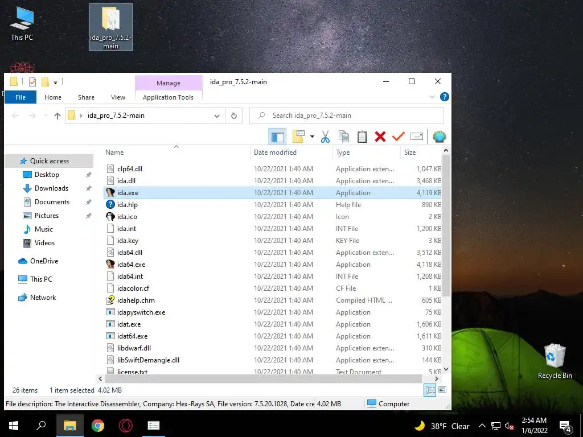Image resolution: width=583 pixels, height=437 pixels.
Task: Open Opera browser from the taskbar
Action: [x=126, y=426]
